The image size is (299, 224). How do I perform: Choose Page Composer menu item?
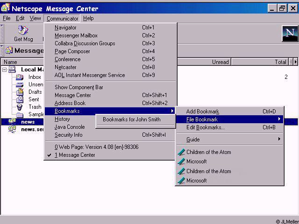click(110, 51)
